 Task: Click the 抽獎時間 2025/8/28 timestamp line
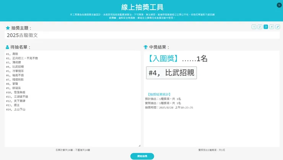[169, 108]
